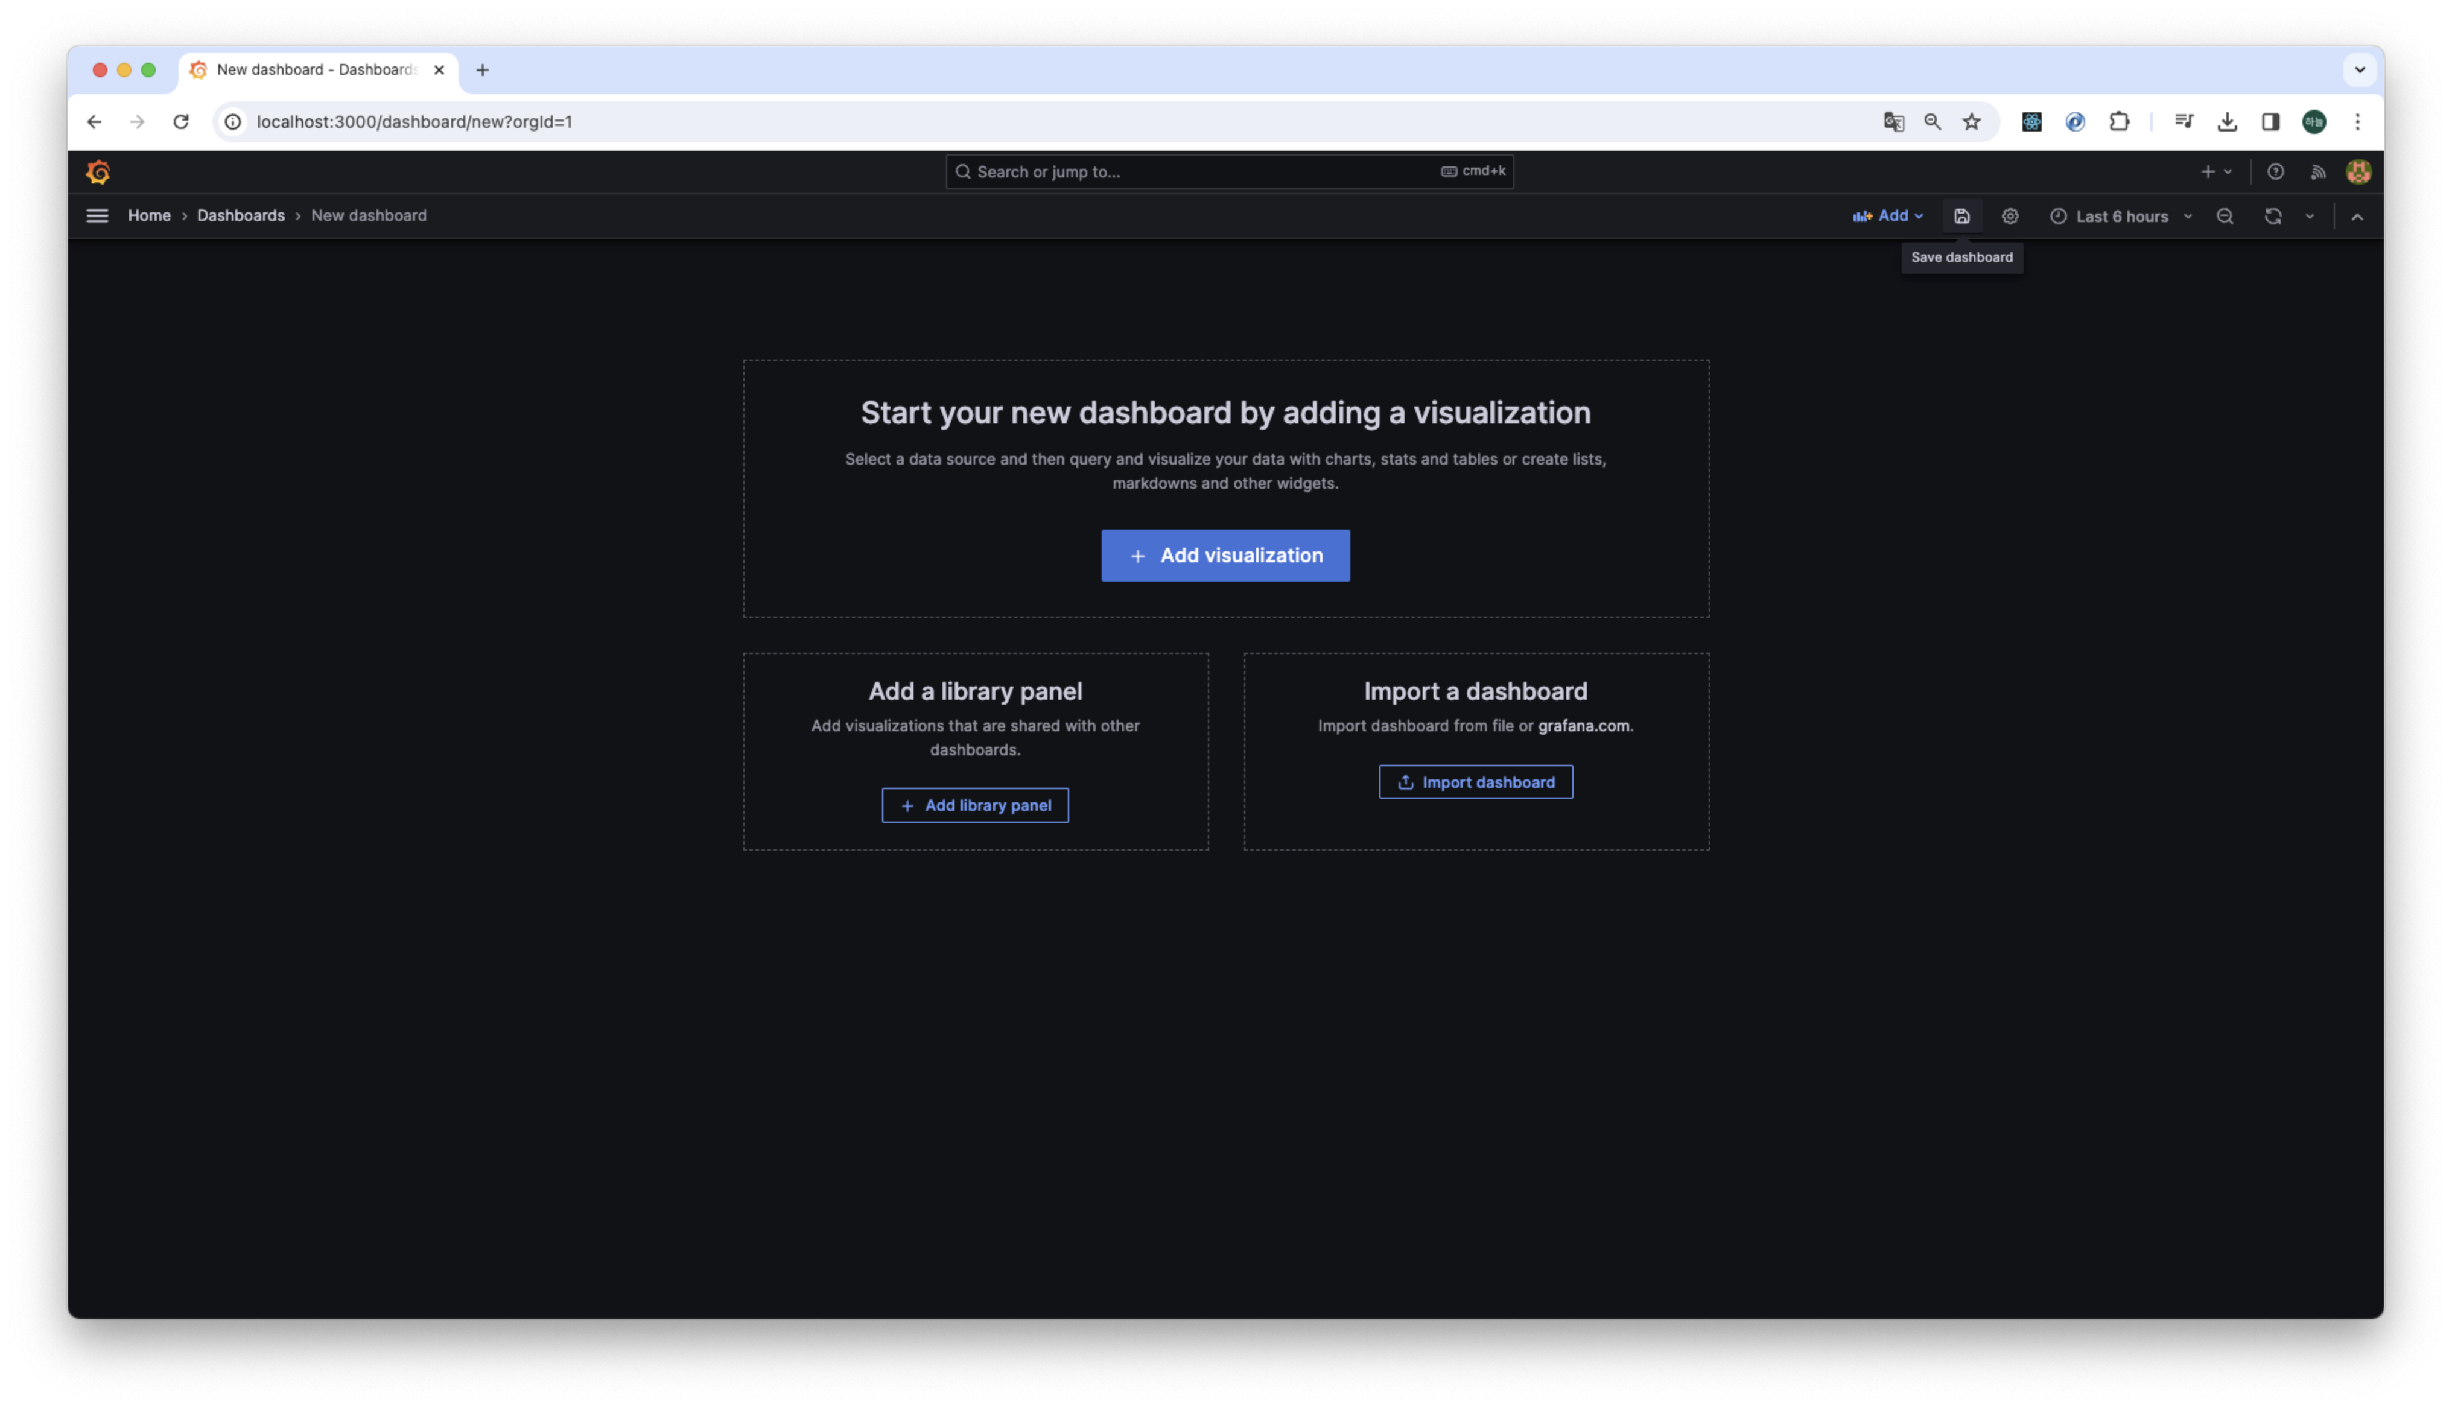Open the grafana.com link
This screenshot has height=1408, width=2452.
pos(1583,726)
